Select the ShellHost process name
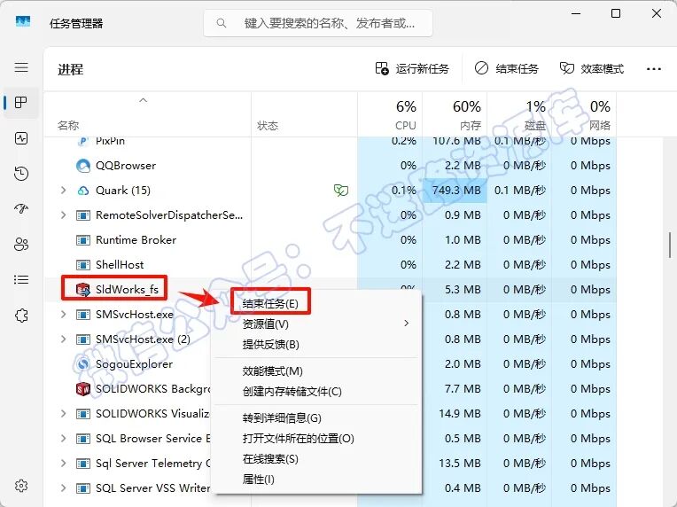 point(120,265)
